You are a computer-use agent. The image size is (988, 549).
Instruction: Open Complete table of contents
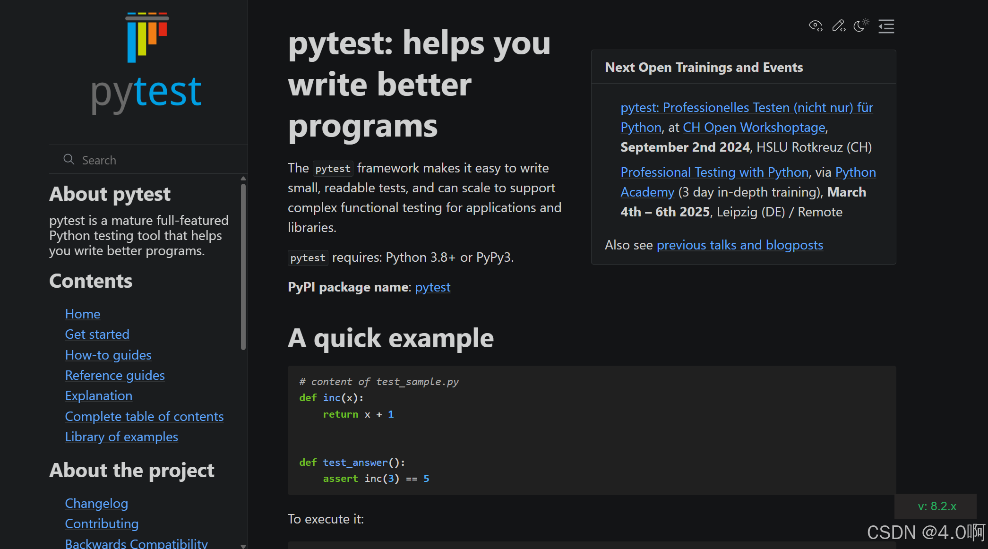click(144, 416)
